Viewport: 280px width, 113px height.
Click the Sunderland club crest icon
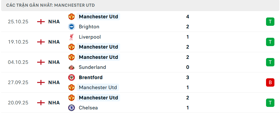coord(72,67)
